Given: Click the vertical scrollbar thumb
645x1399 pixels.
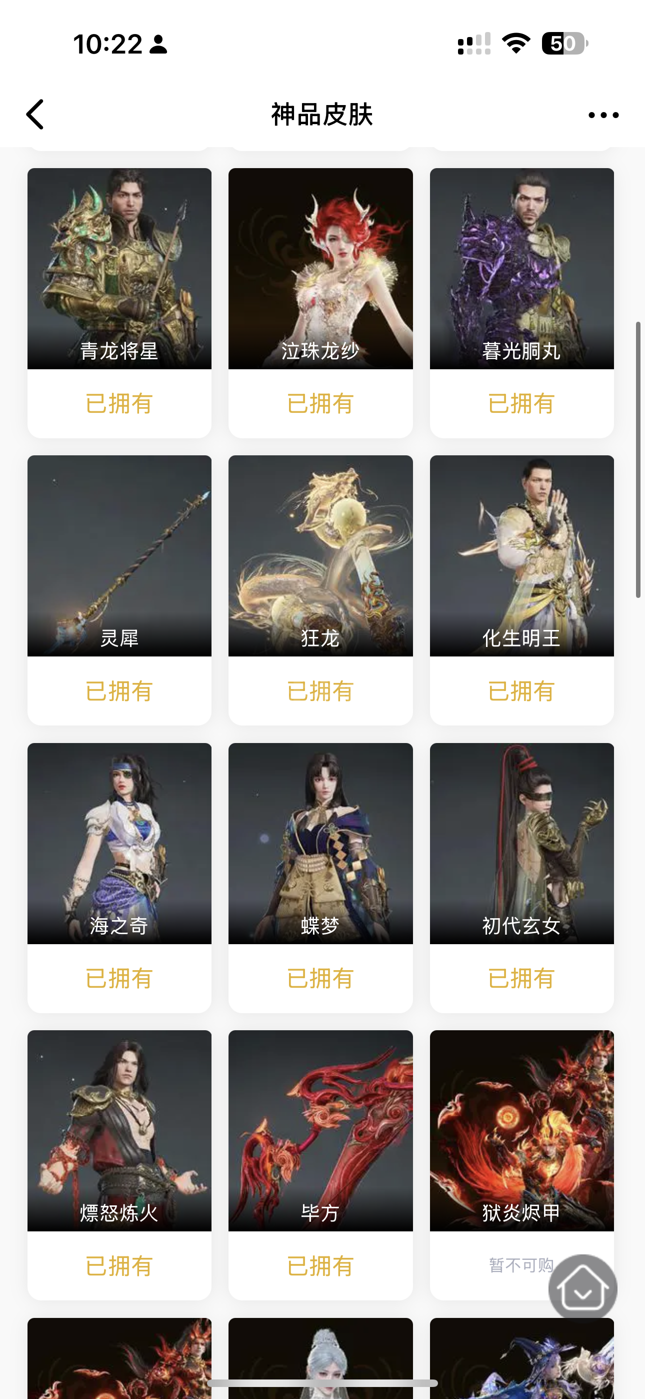Looking at the screenshot, I should [x=638, y=459].
